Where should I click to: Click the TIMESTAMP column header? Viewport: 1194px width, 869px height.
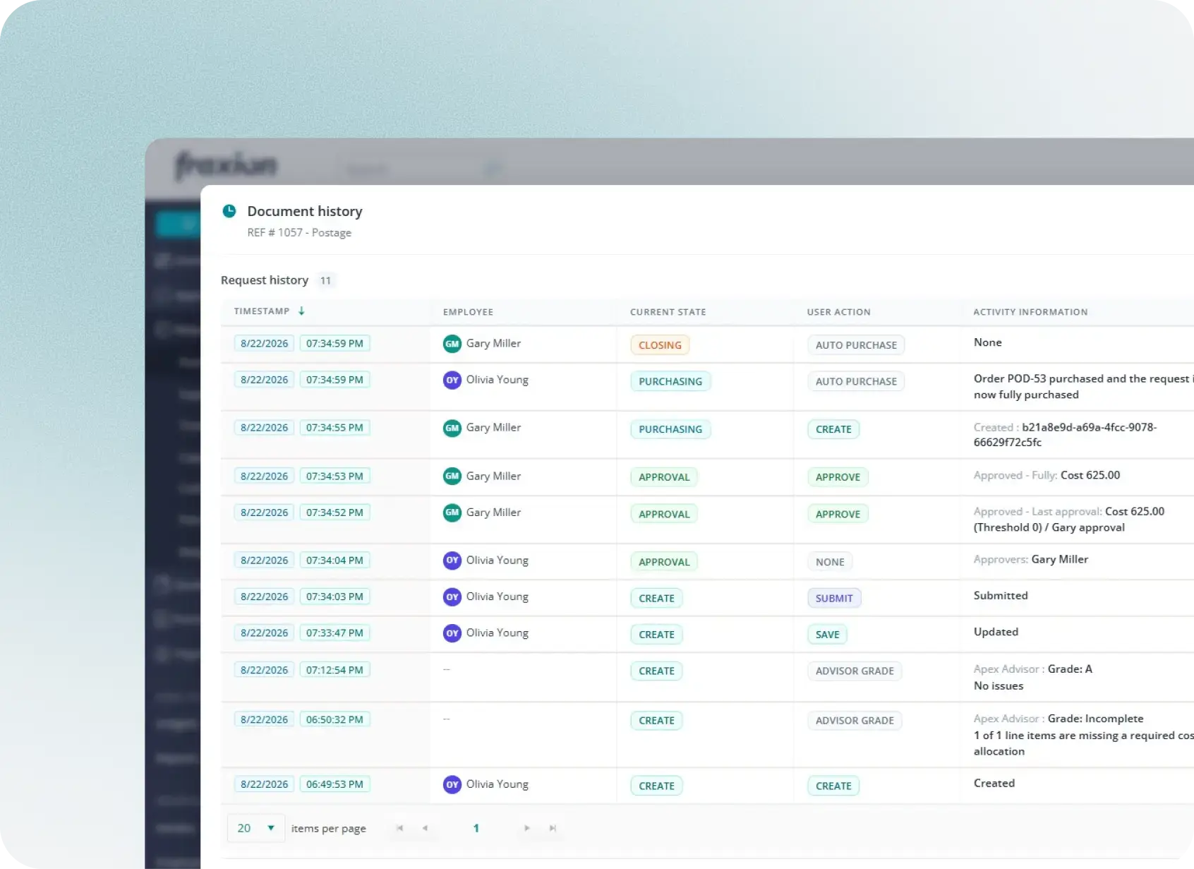click(262, 311)
